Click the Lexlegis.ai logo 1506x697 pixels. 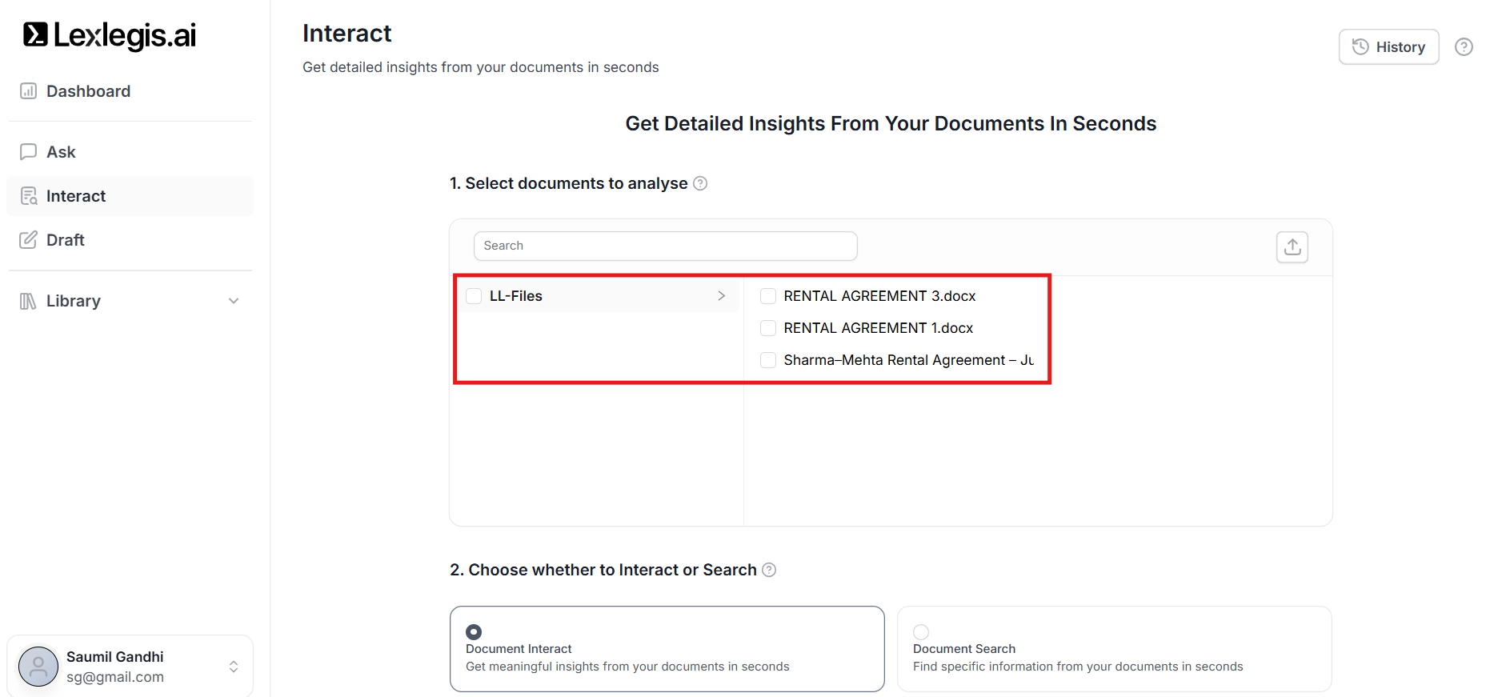[x=110, y=35]
